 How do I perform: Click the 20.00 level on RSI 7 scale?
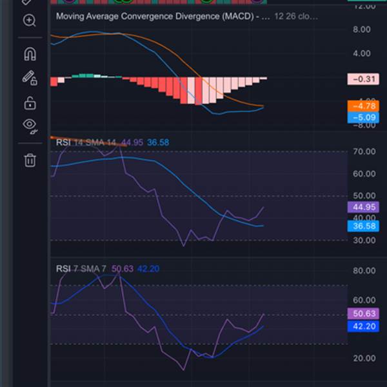[364, 358]
